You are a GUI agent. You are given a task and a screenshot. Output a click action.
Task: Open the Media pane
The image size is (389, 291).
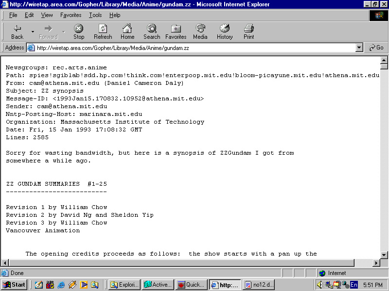[x=200, y=32]
